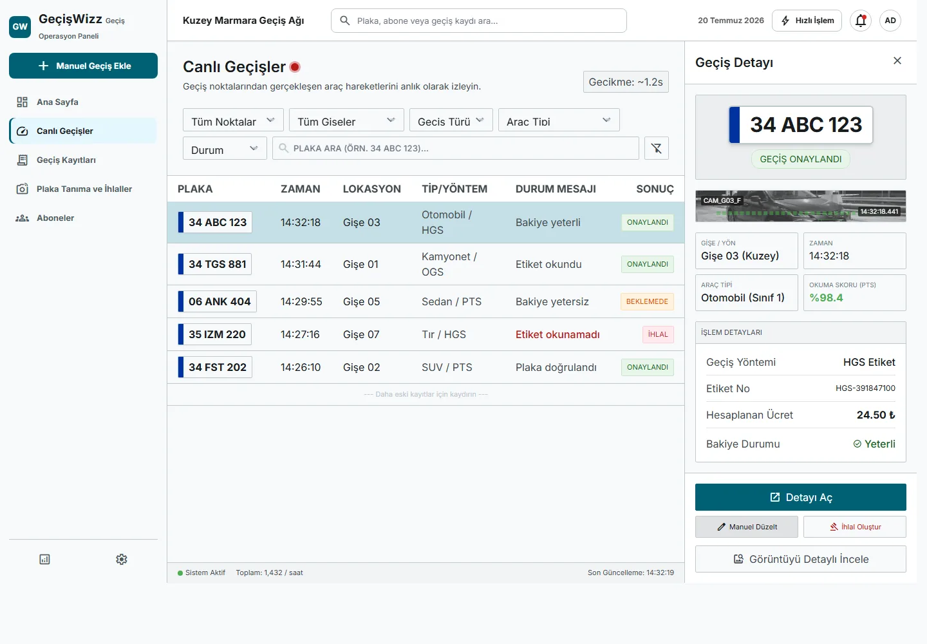Close the Geçiş Detayı panel
The image size is (927, 644).
897,61
